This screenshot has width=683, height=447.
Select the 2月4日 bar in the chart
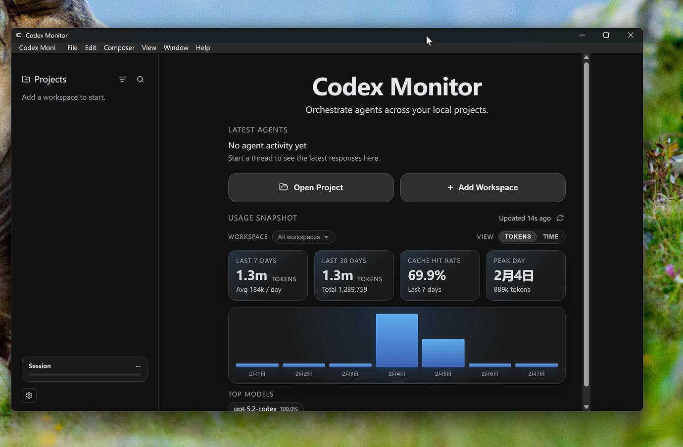397,341
